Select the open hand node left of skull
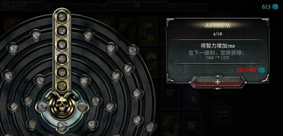This screenshot has height=136, width=283. pyautogui.click(x=41, y=107)
